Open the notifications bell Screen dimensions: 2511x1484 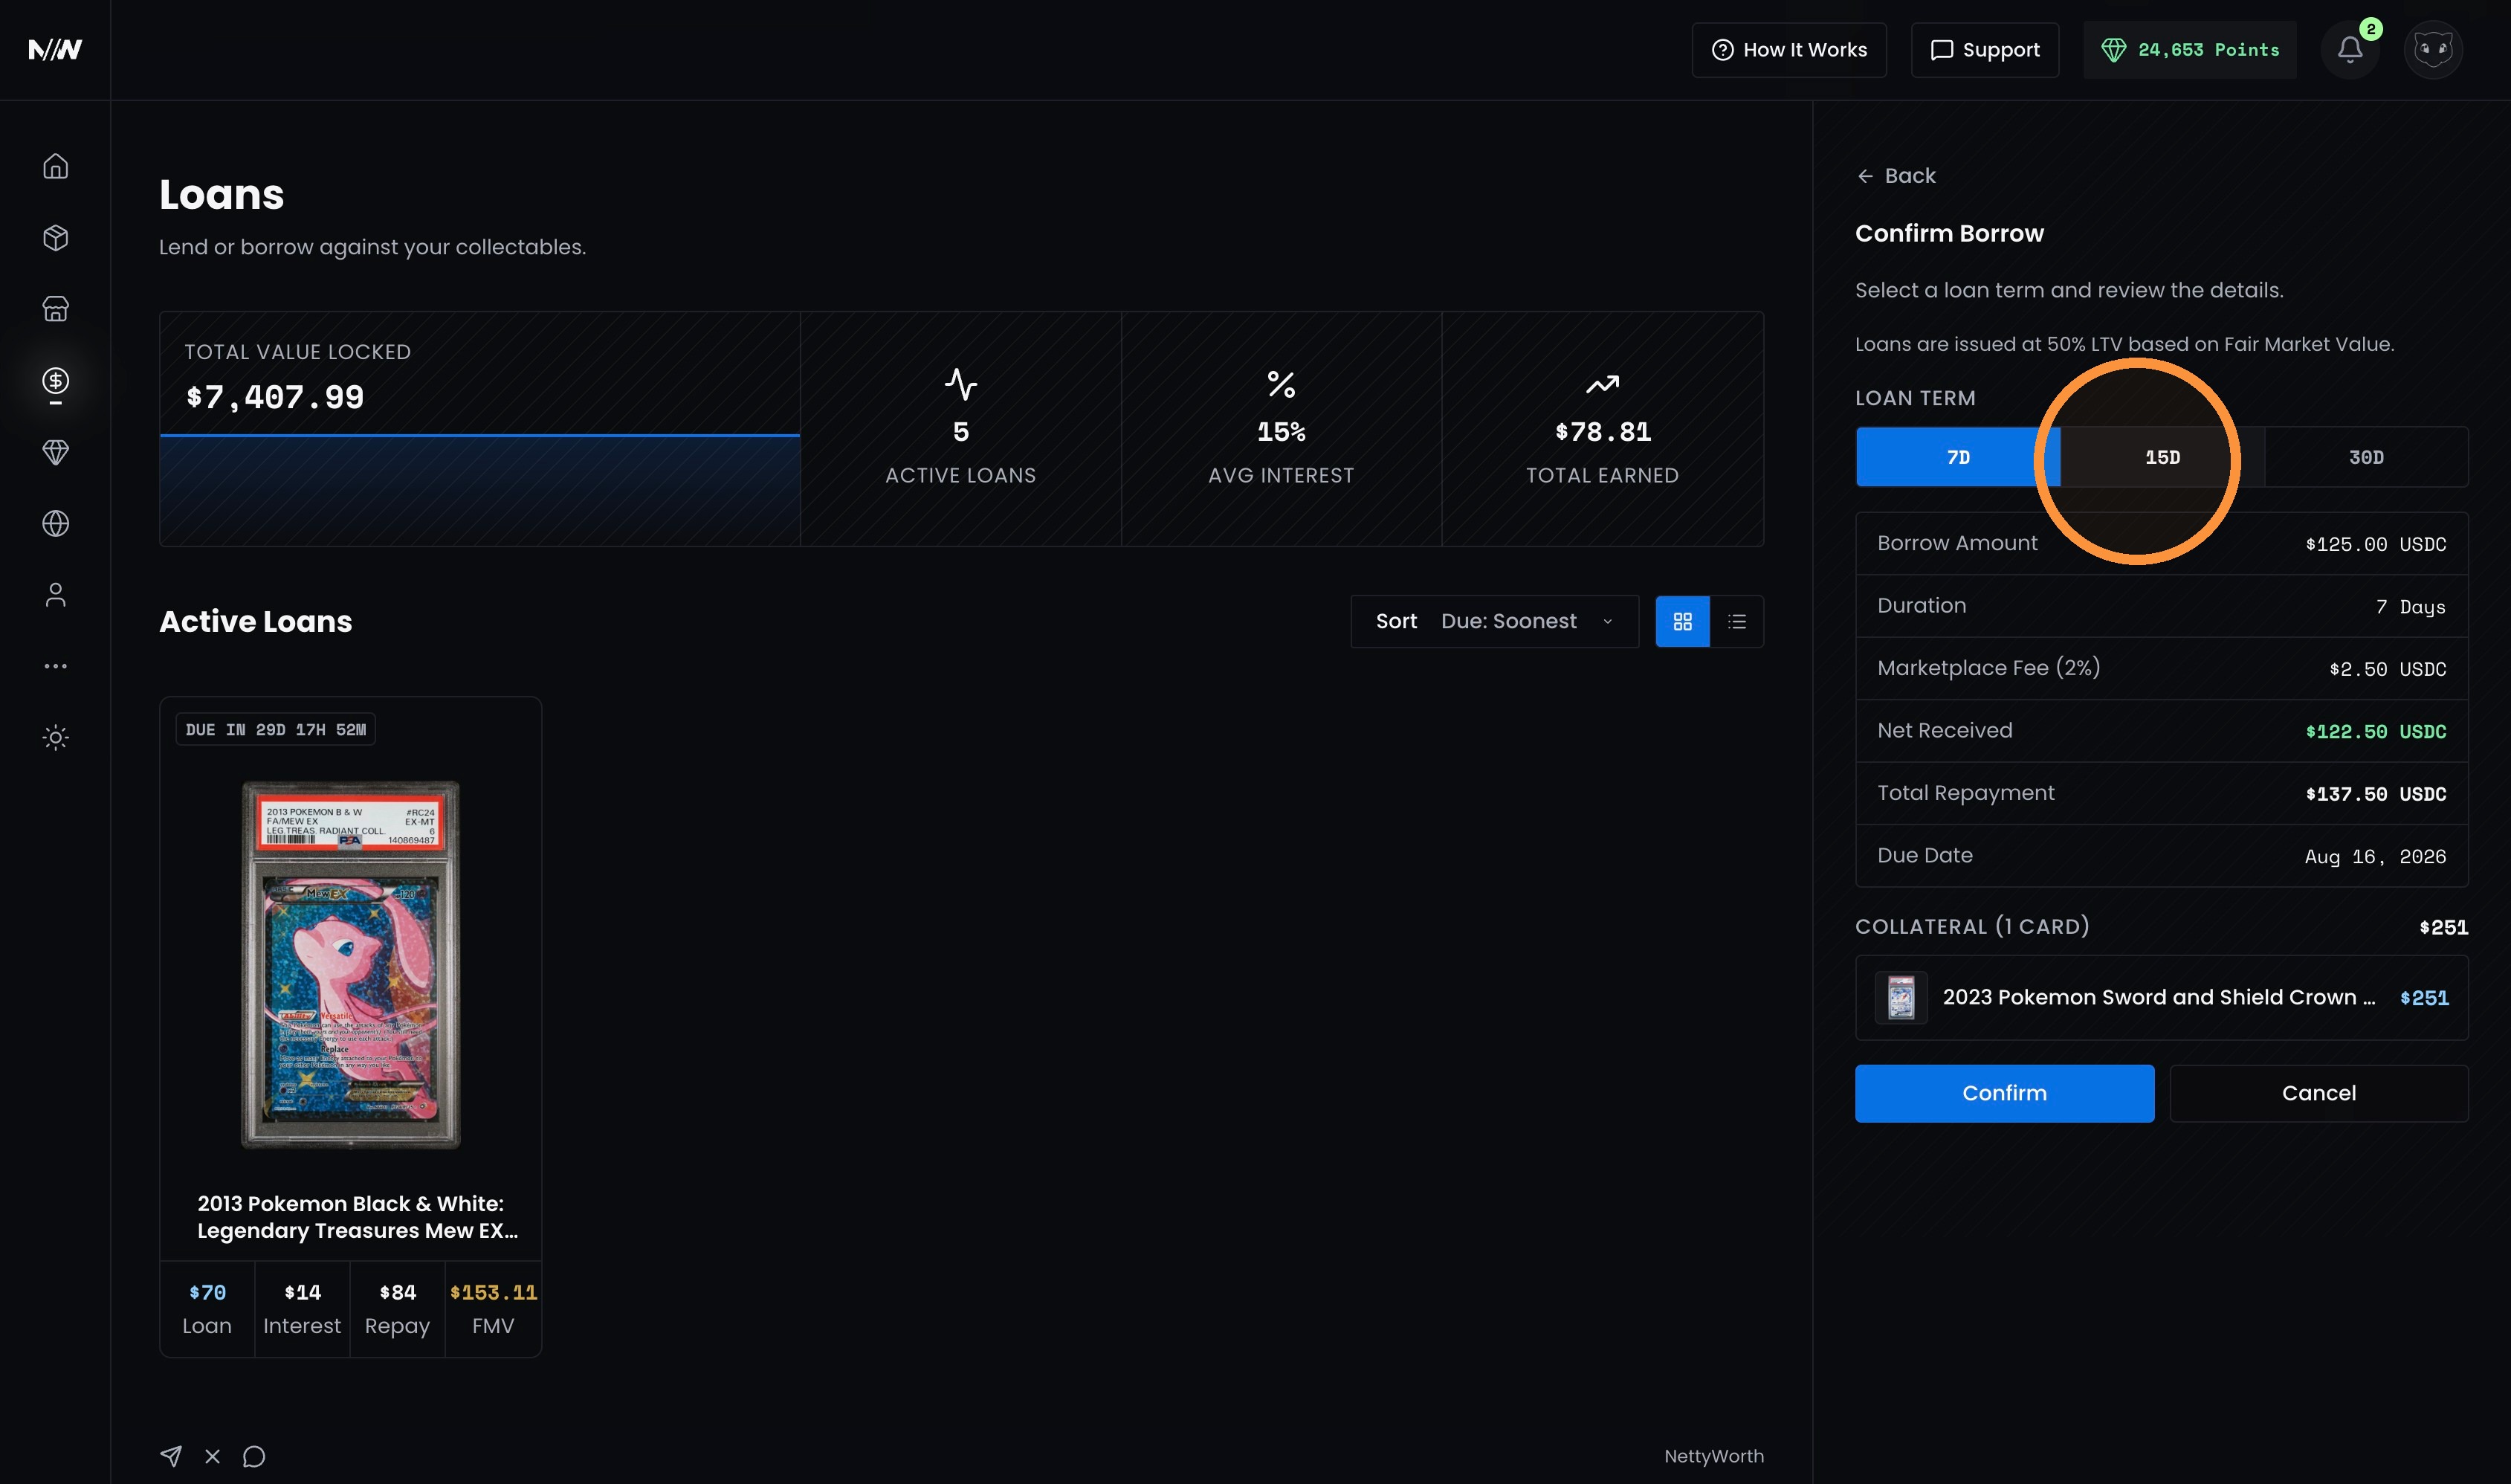click(x=2350, y=49)
